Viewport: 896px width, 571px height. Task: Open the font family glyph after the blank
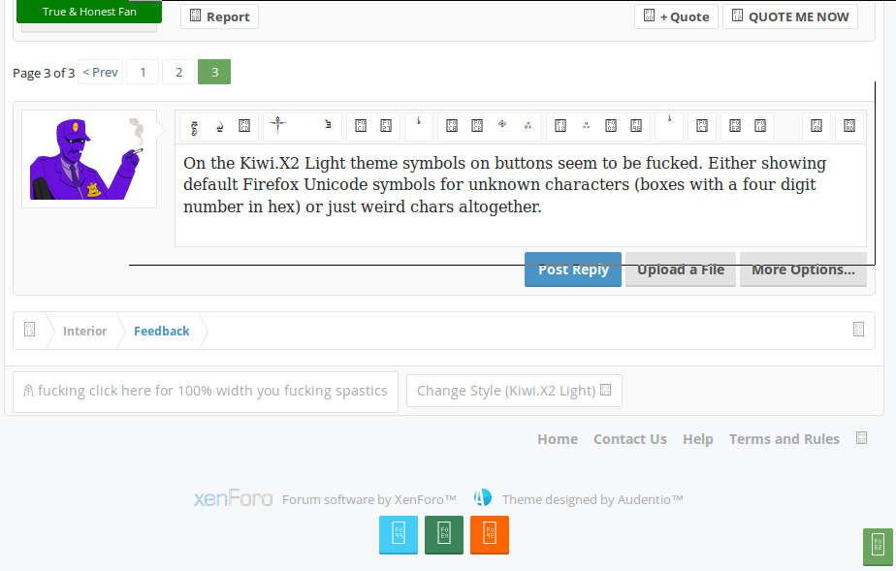(x=328, y=124)
